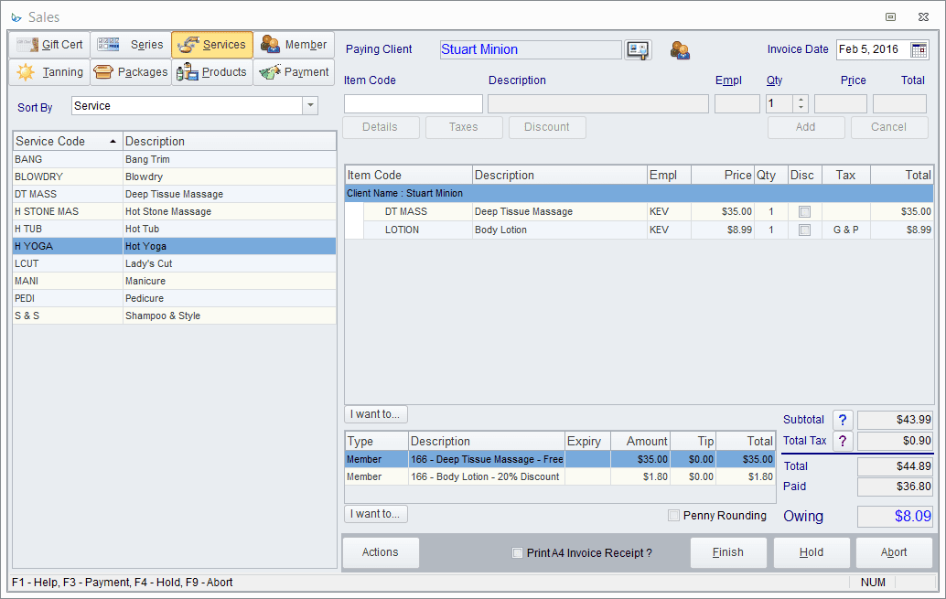Select Body Lotion 20% Discount payment row
The image size is (946, 599).
coord(560,476)
